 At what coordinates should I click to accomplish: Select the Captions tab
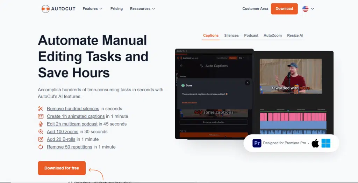click(x=211, y=36)
